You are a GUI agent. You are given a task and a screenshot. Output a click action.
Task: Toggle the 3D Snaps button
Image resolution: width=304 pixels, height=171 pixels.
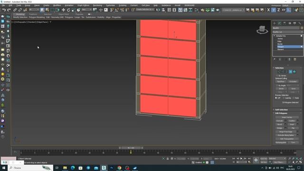(x=112, y=10)
